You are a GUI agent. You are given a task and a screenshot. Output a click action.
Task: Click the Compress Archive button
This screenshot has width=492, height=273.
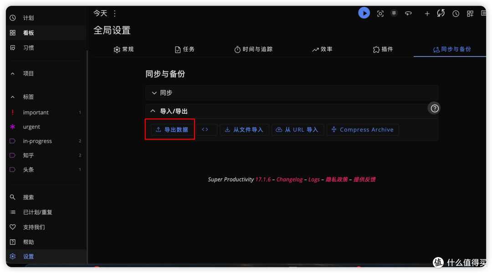tap(363, 130)
